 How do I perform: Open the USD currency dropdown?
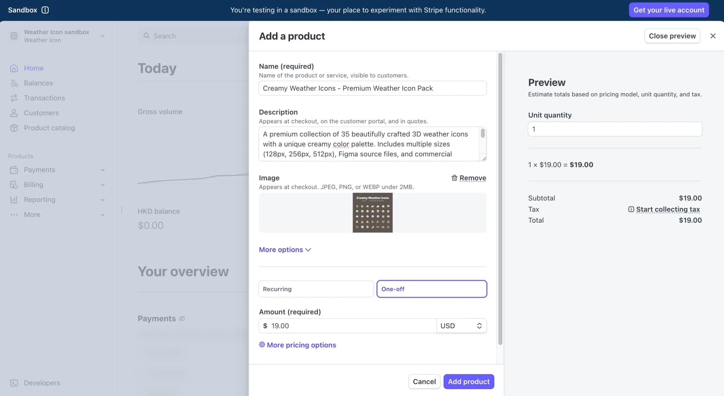pos(461,326)
